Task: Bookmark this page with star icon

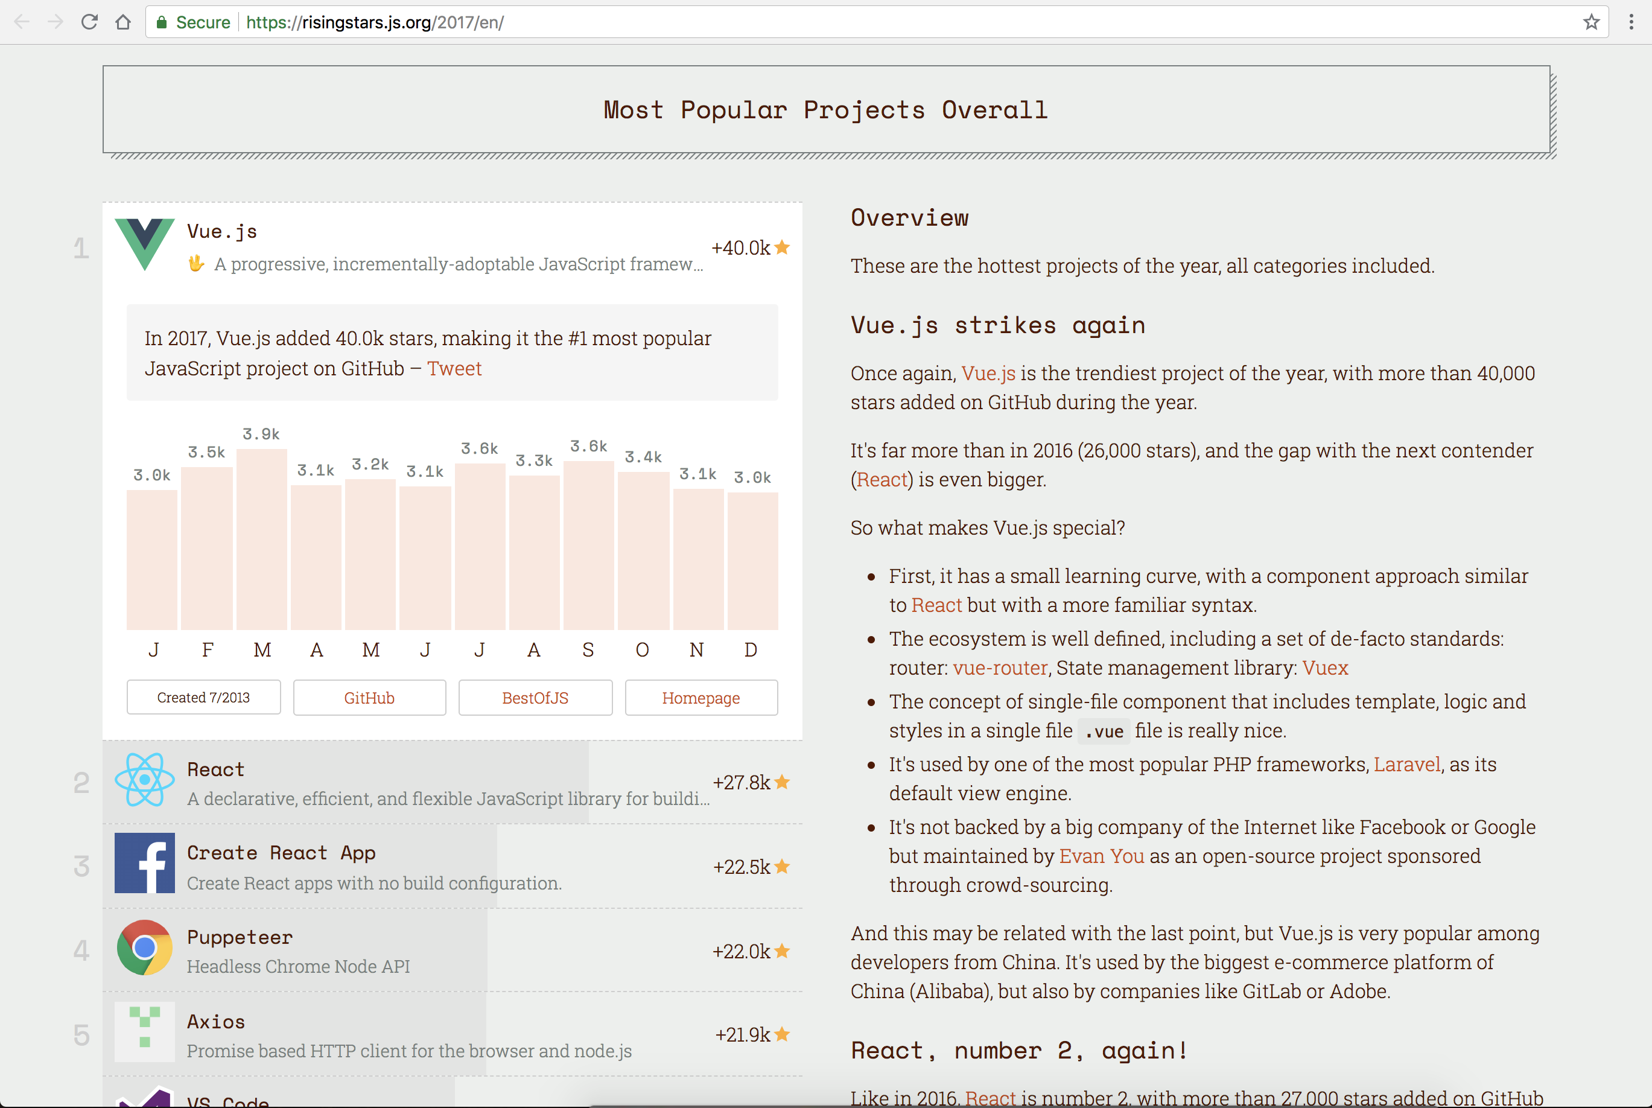Action: 1590,22
